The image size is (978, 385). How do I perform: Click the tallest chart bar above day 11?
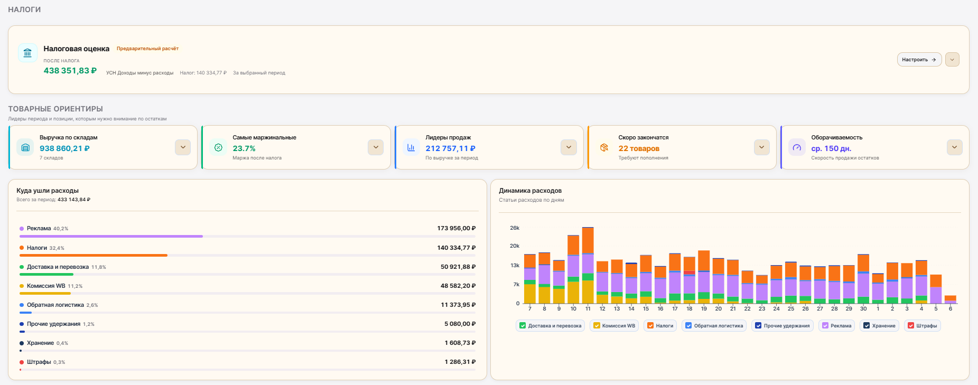coord(588,265)
